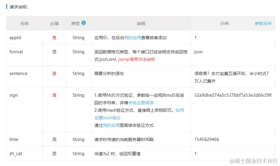Screen dimensions: 280x166
Task: Select the timestamp 1545829466
Action: point(207,139)
